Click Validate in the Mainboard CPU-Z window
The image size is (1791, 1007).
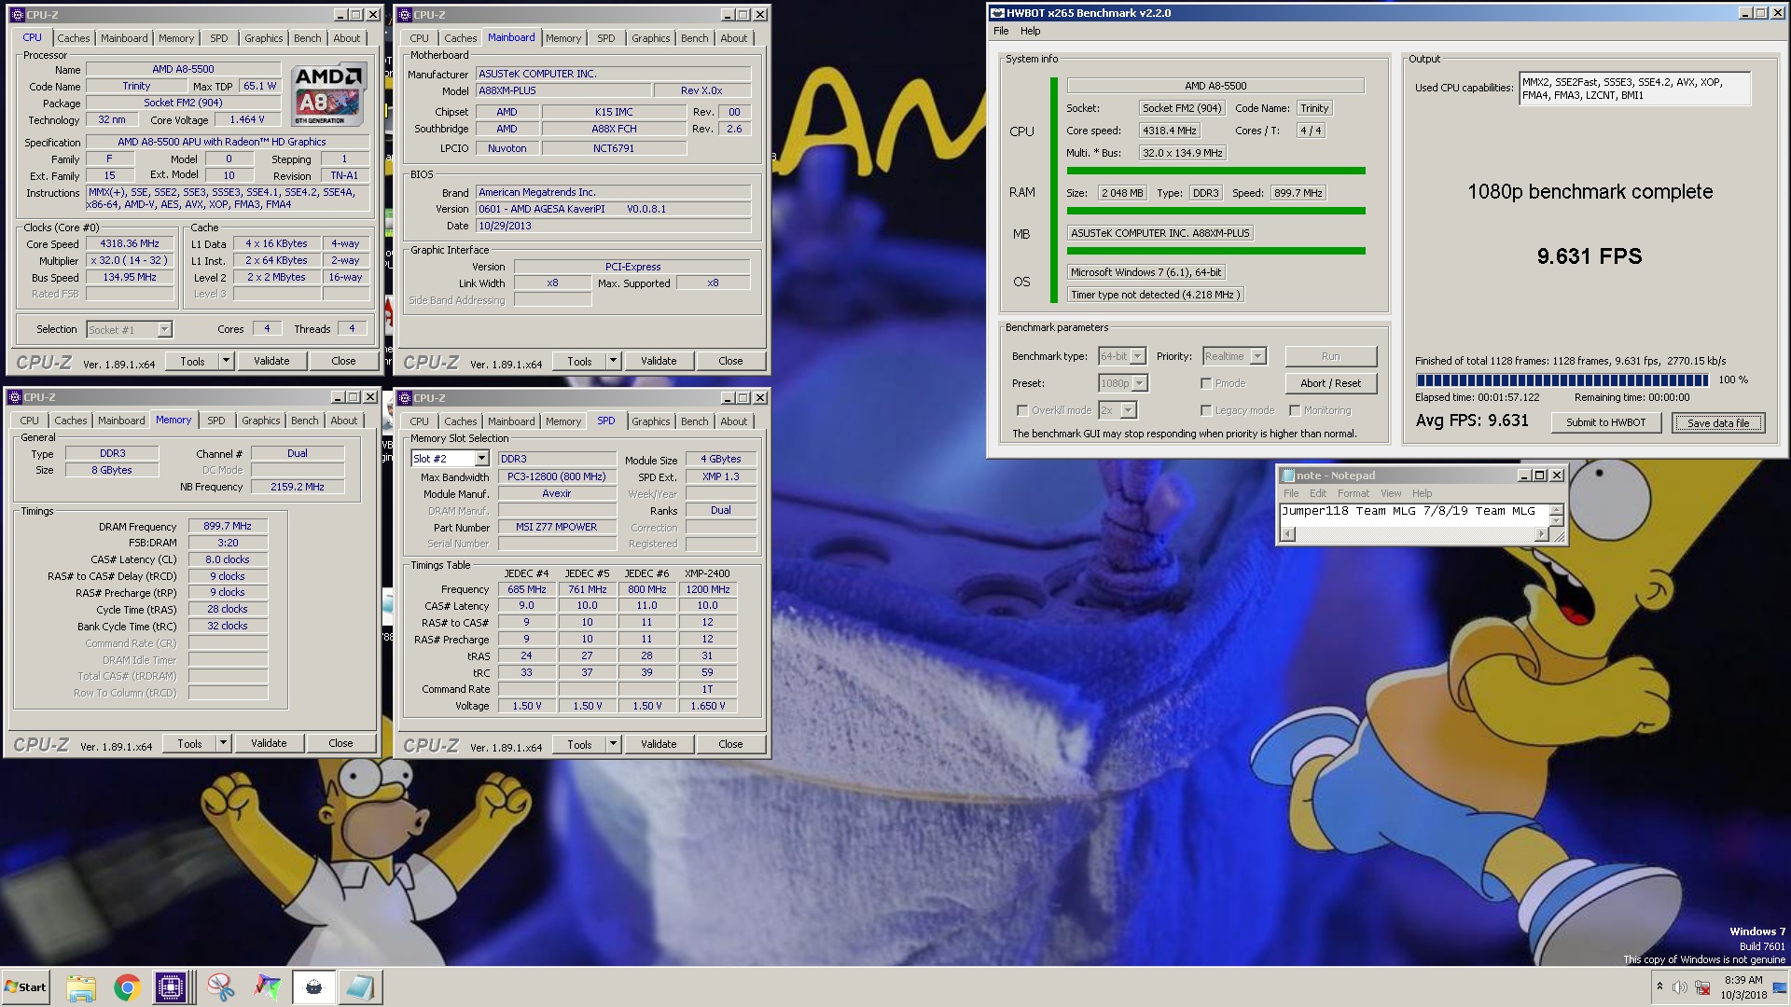click(659, 361)
